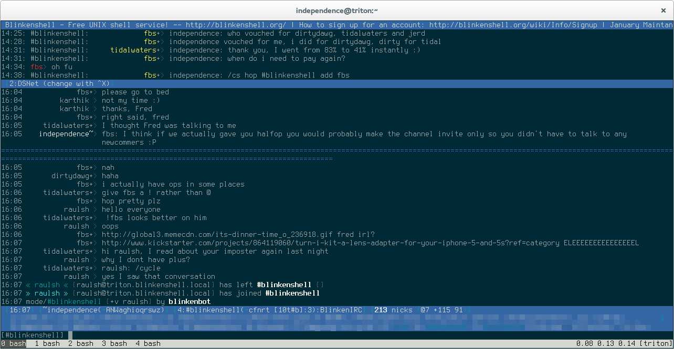Switch to the '1 bash' window tab

pyautogui.click(x=47, y=344)
